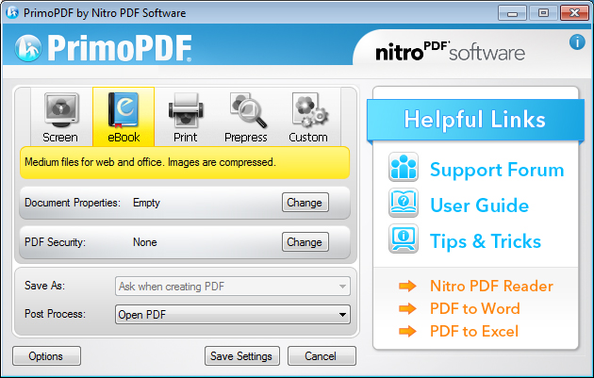The height and width of the screenshot is (378, 594).
Task: Change the Document Properties
Action: 305,203
